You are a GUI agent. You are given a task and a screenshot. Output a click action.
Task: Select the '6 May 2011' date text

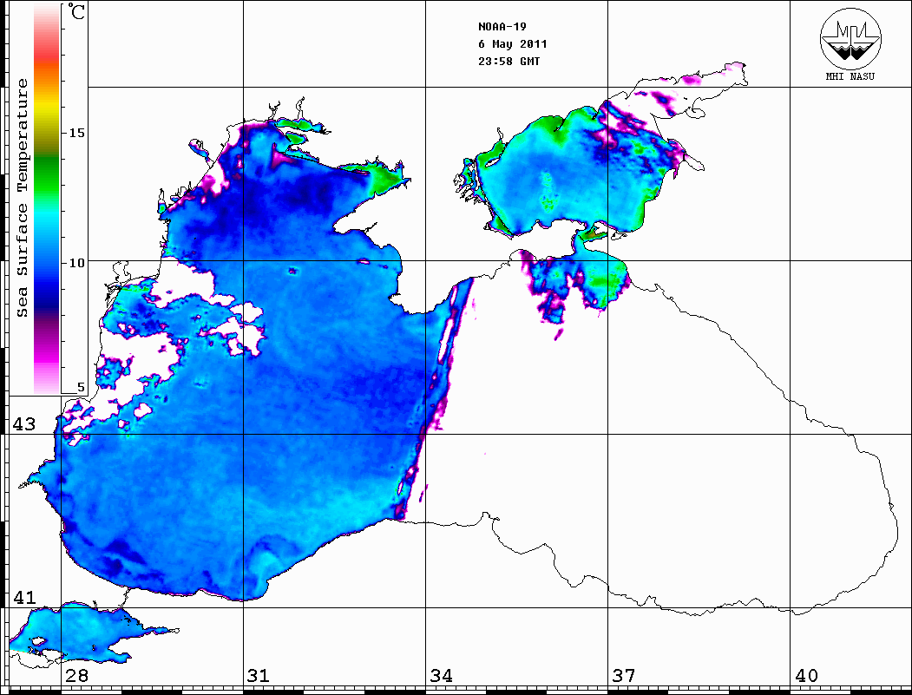513,44
